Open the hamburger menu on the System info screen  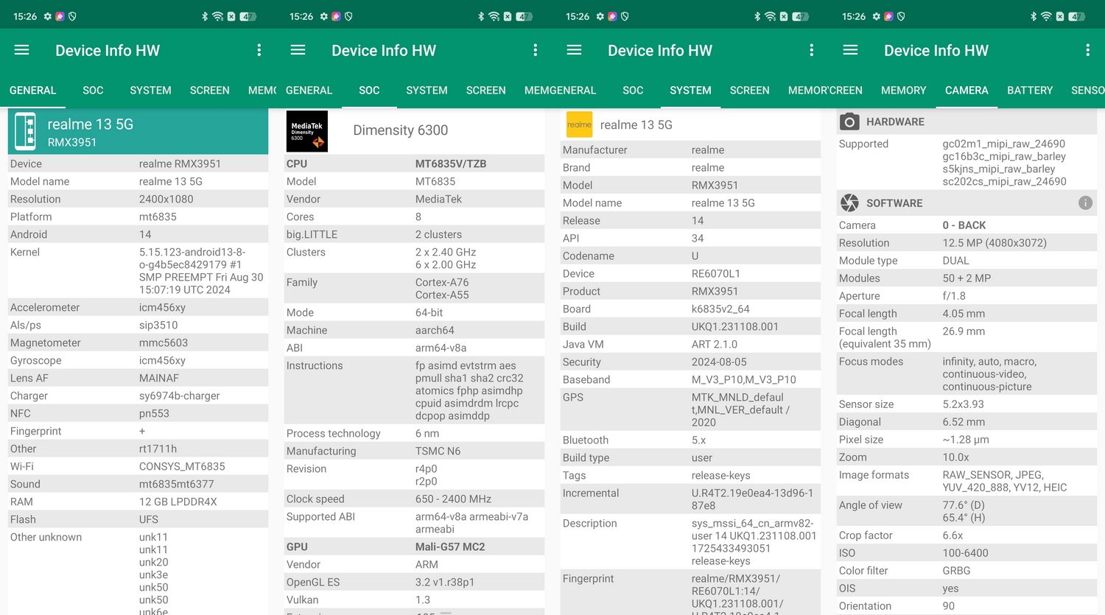point(574,50)
